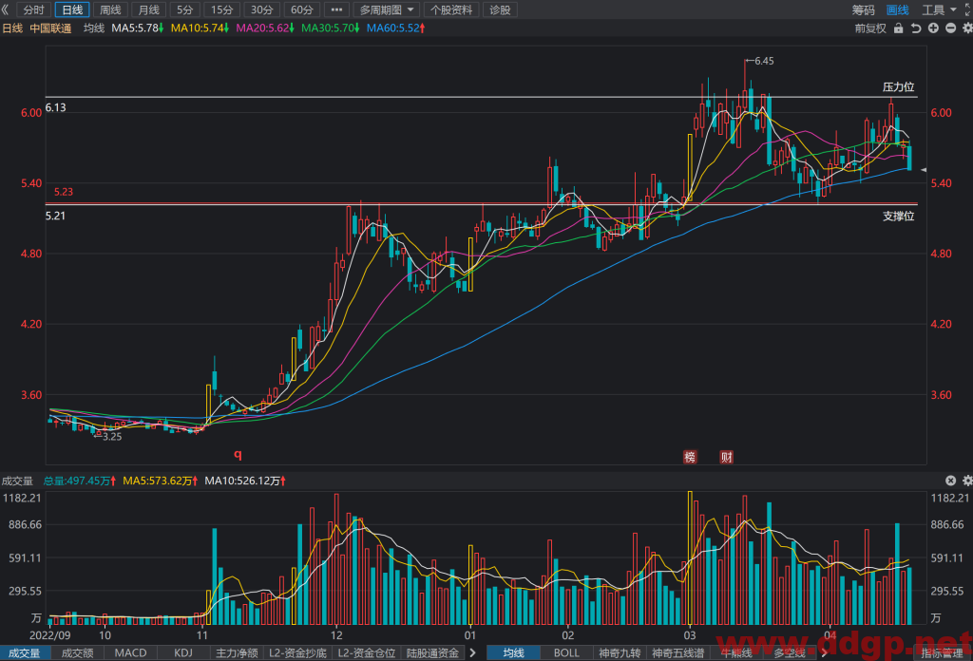Switch to 30分 minute chart
The image size is (973, 661).
tap(261, 9)
